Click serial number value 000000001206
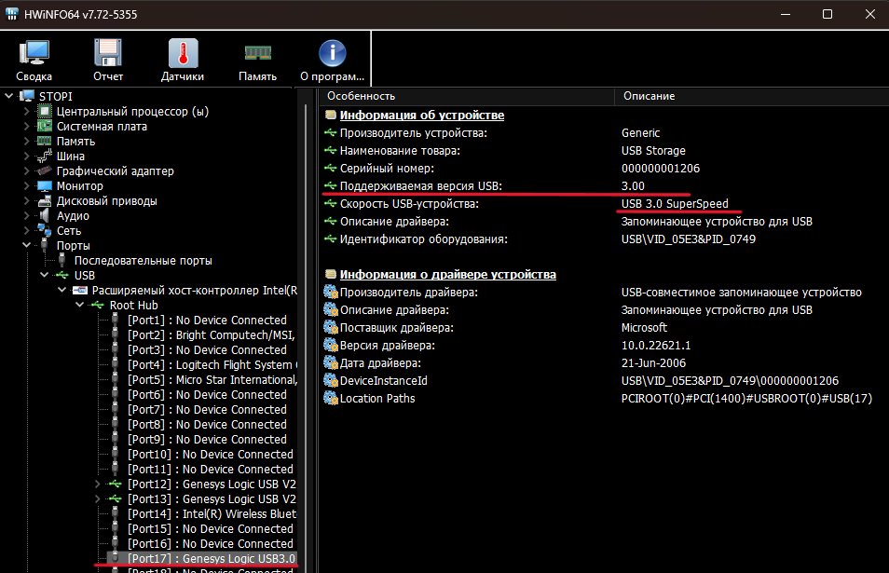 click(661, 169)
